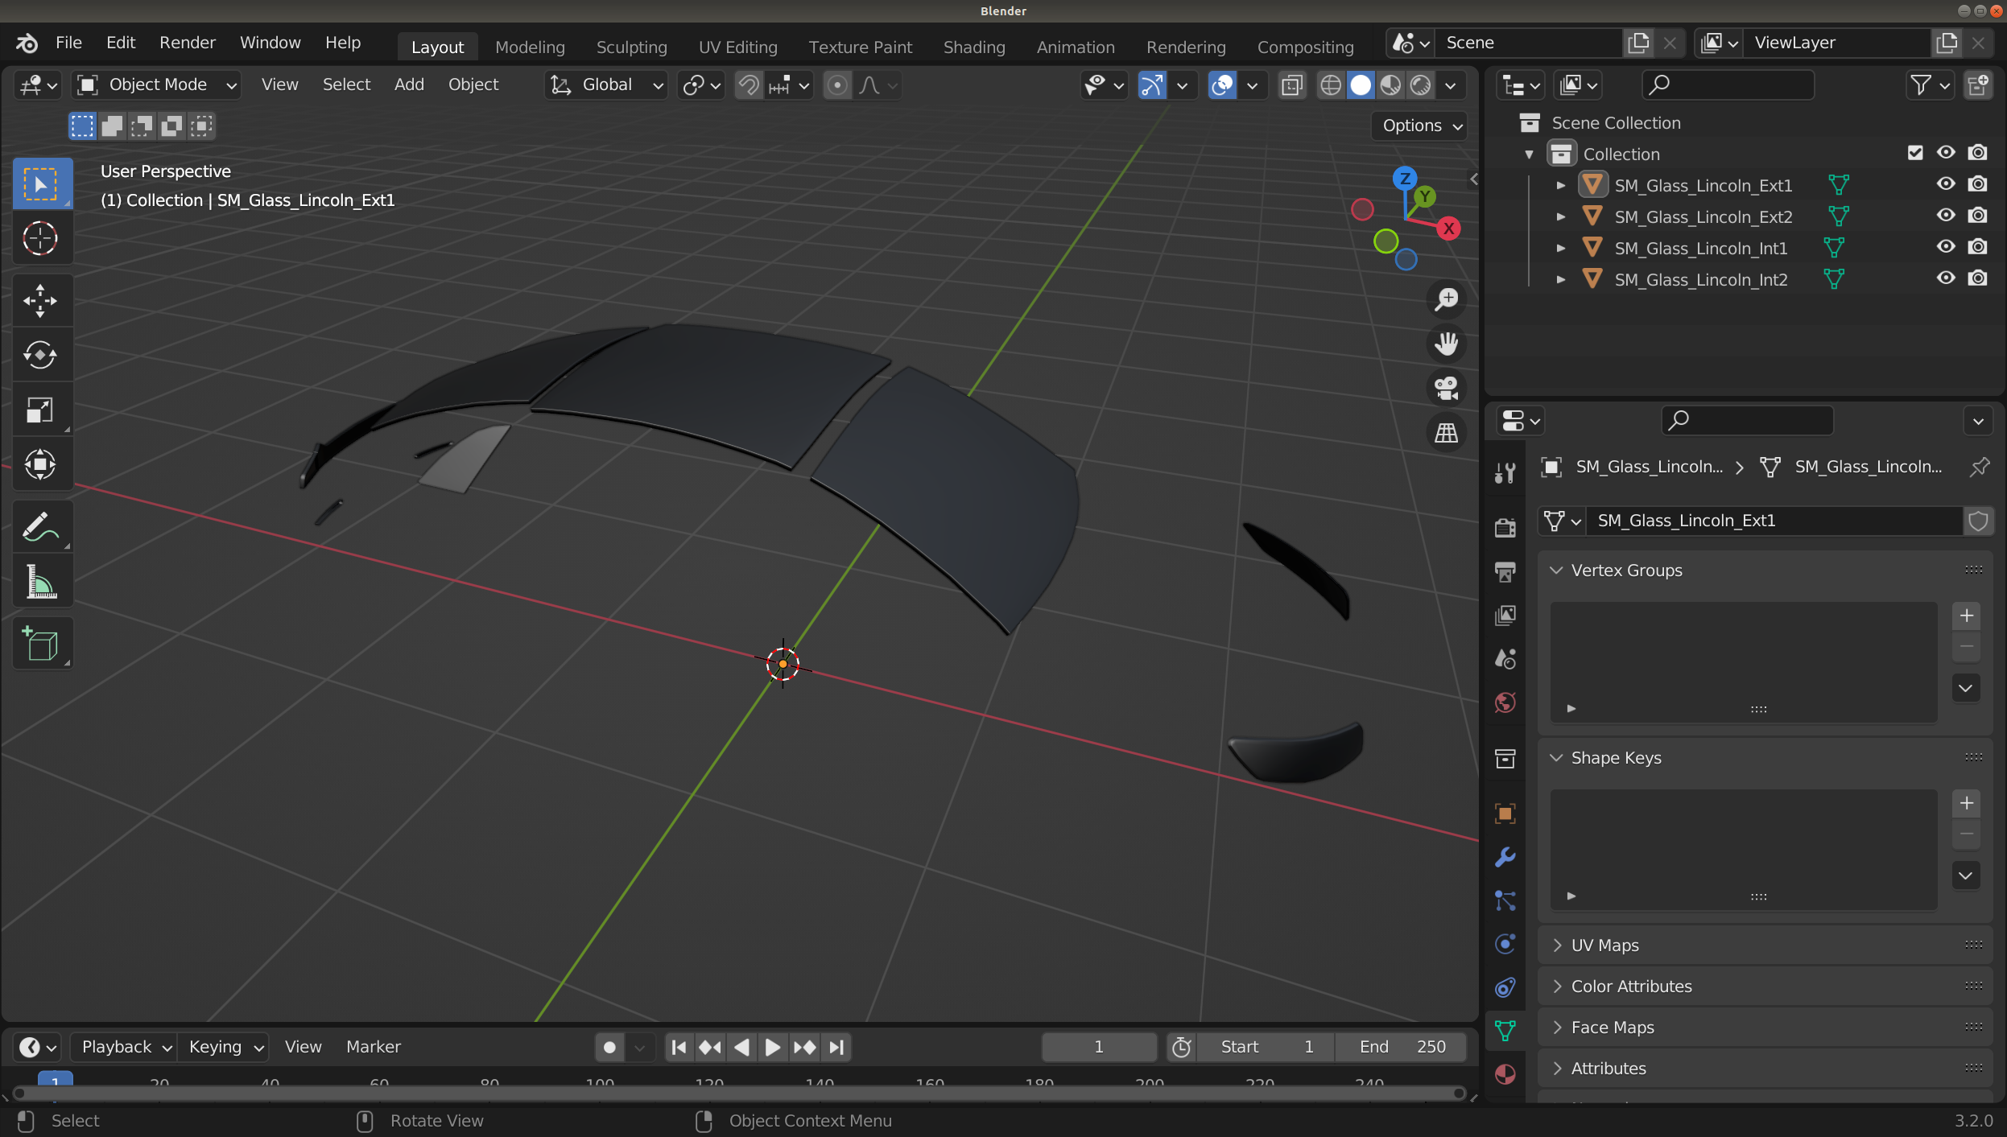Image resolution: width=2007 pixels, height=1137 pixels.
Task: Open the Modifier properties wrench tab
Action: coord(1505,857)
